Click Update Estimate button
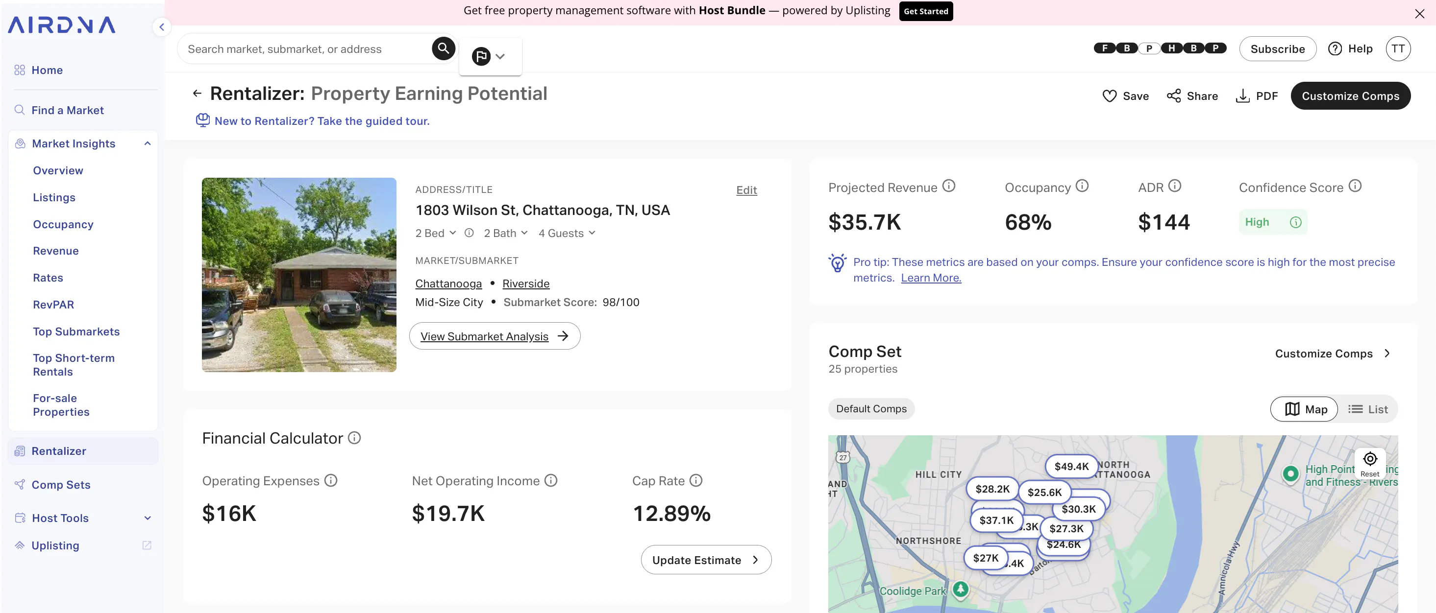The image size is (1436, 613). tap(706, 560)
